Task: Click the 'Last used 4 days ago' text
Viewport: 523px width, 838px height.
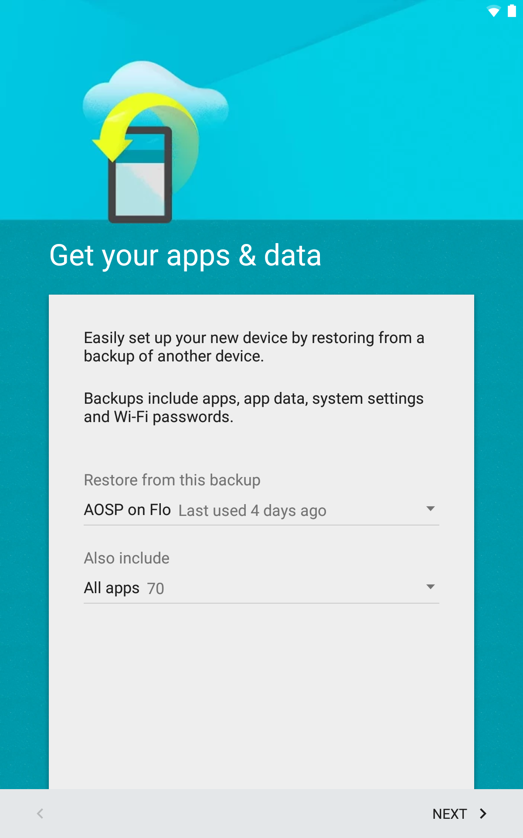Action: (x=252, y=510)
